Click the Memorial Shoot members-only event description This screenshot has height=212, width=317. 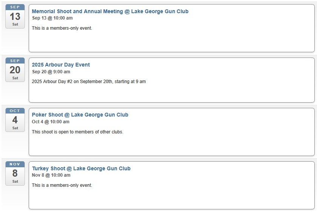pos(62,28)
